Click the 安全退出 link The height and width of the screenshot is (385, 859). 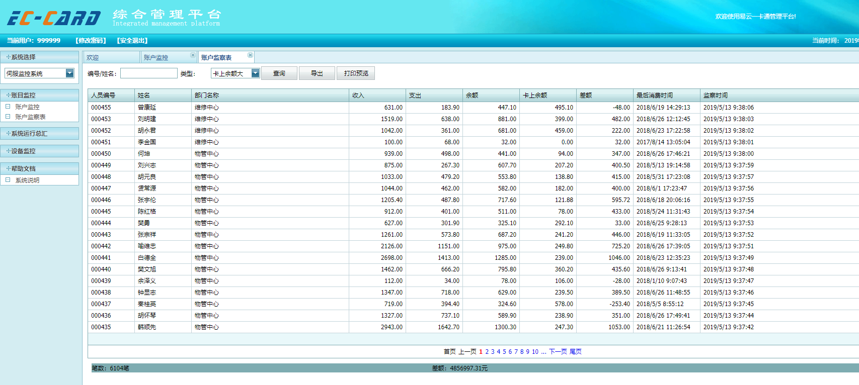[132, 41]
